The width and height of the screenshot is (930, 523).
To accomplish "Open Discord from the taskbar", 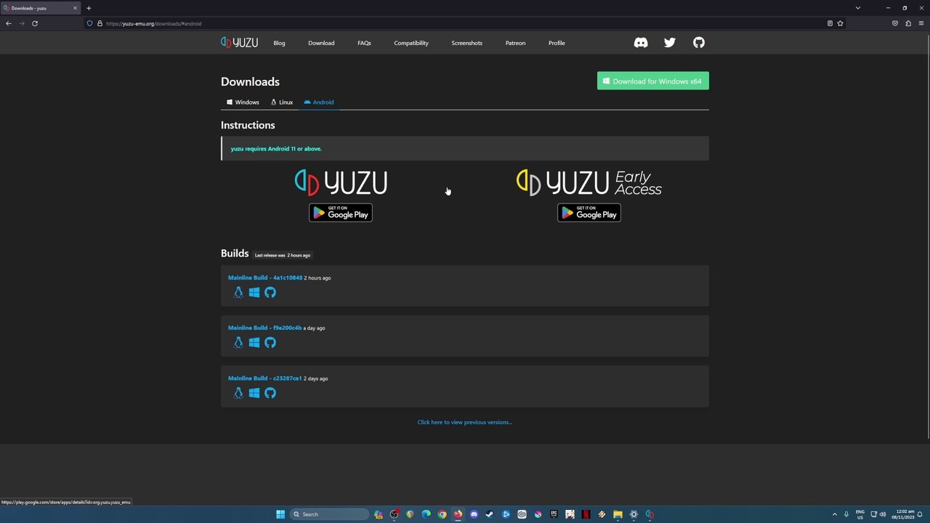I will pos(474,514).
